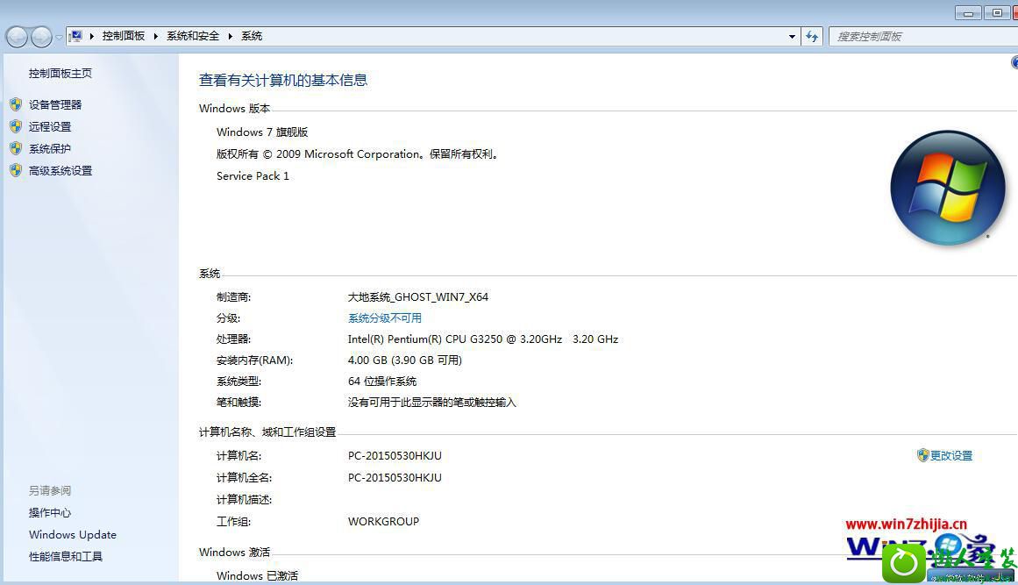The width and height of the screenshot is (1018, 585).
Task: Open the recent pages dropdown arrow
Action: click(59, 37)
